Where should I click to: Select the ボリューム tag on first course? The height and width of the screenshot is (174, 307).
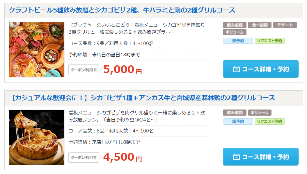coord(235,32)
